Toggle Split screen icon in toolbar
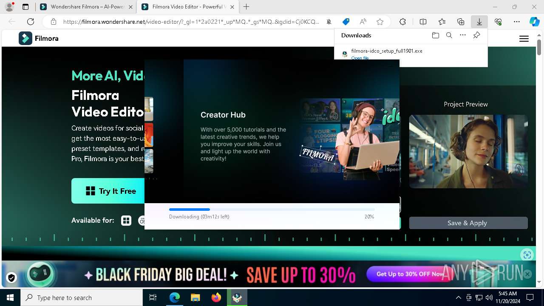 [x=423, y=22]
